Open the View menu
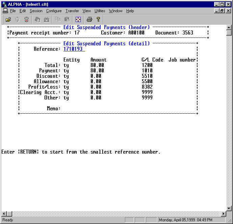233x224 pixels. (x=86, y=11)
